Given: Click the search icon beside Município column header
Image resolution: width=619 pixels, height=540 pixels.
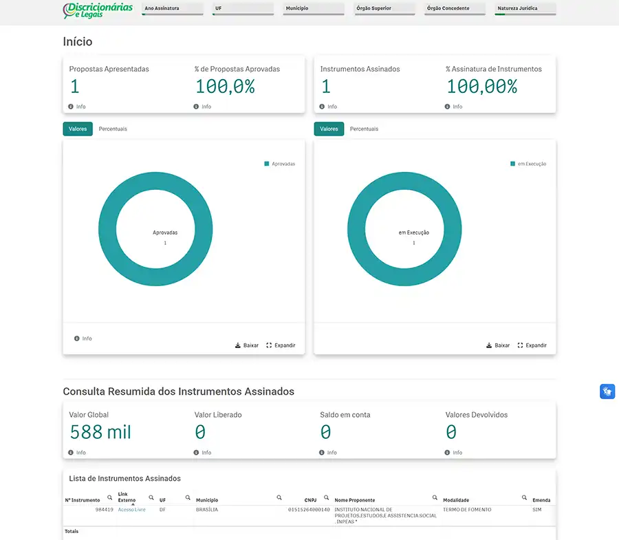Looking at the screenshot, I should [x=279, y=497].
